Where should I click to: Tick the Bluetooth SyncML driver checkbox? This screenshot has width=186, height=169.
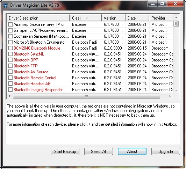click(10, 54)
